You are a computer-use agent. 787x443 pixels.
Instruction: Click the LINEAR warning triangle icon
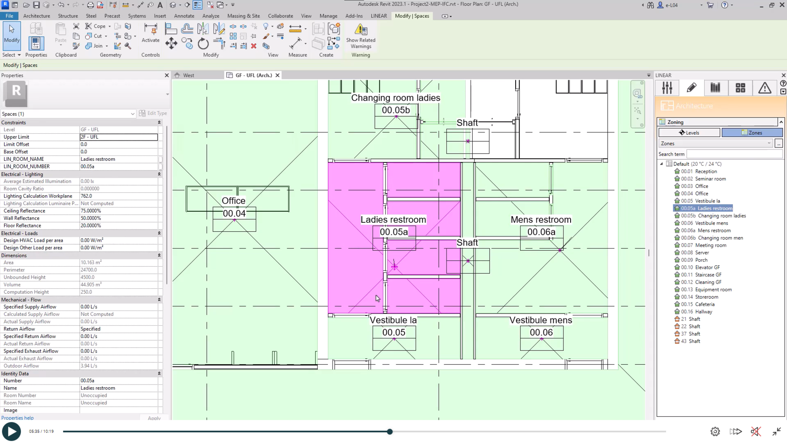(x=764, y=88)
